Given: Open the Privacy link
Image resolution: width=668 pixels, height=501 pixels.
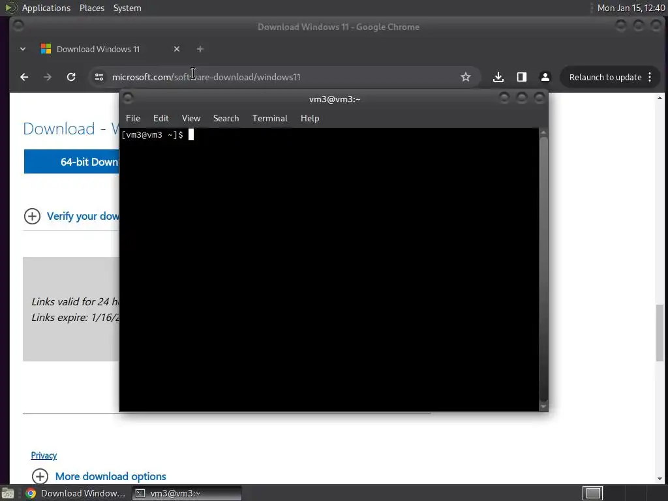Looking at the screenshot, I should point(44,455).
